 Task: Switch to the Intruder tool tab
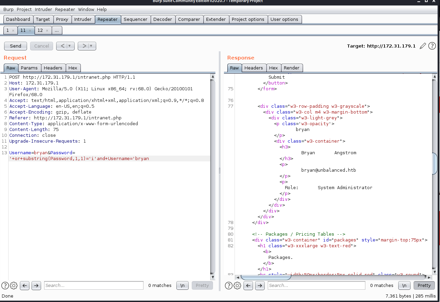point(83,19)
